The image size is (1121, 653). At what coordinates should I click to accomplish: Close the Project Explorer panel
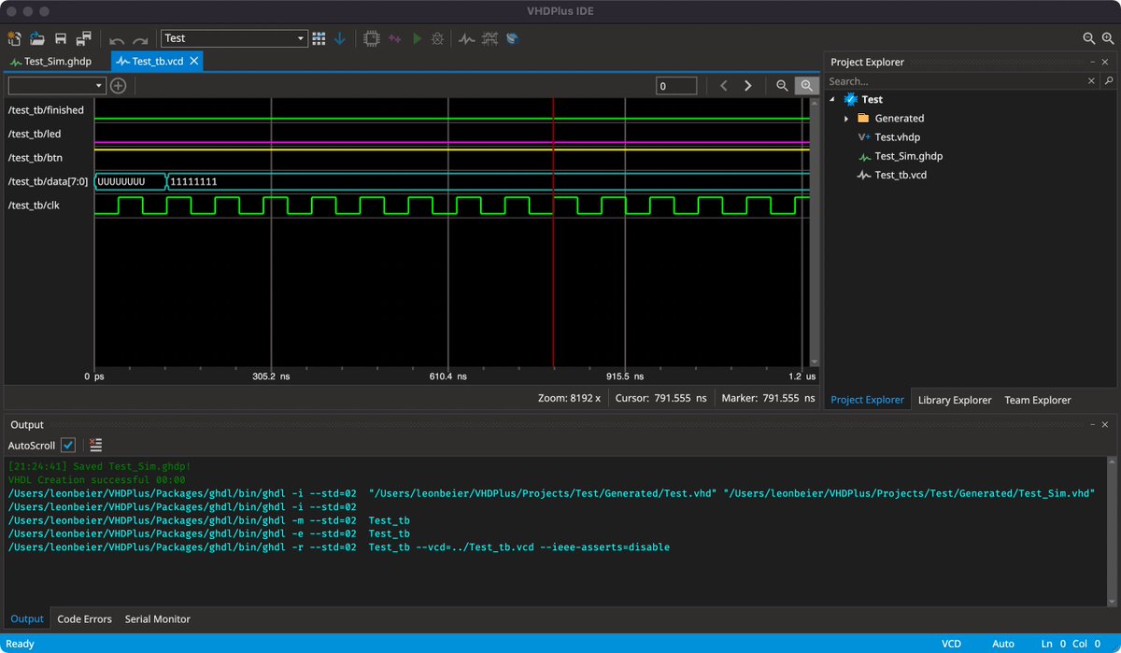[x=1106, y=62]
